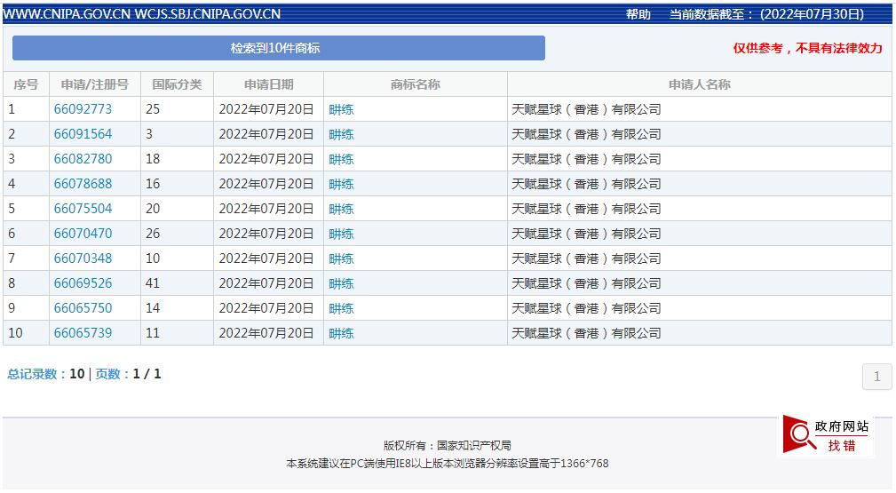Open application number 66082780

[83, 159]
